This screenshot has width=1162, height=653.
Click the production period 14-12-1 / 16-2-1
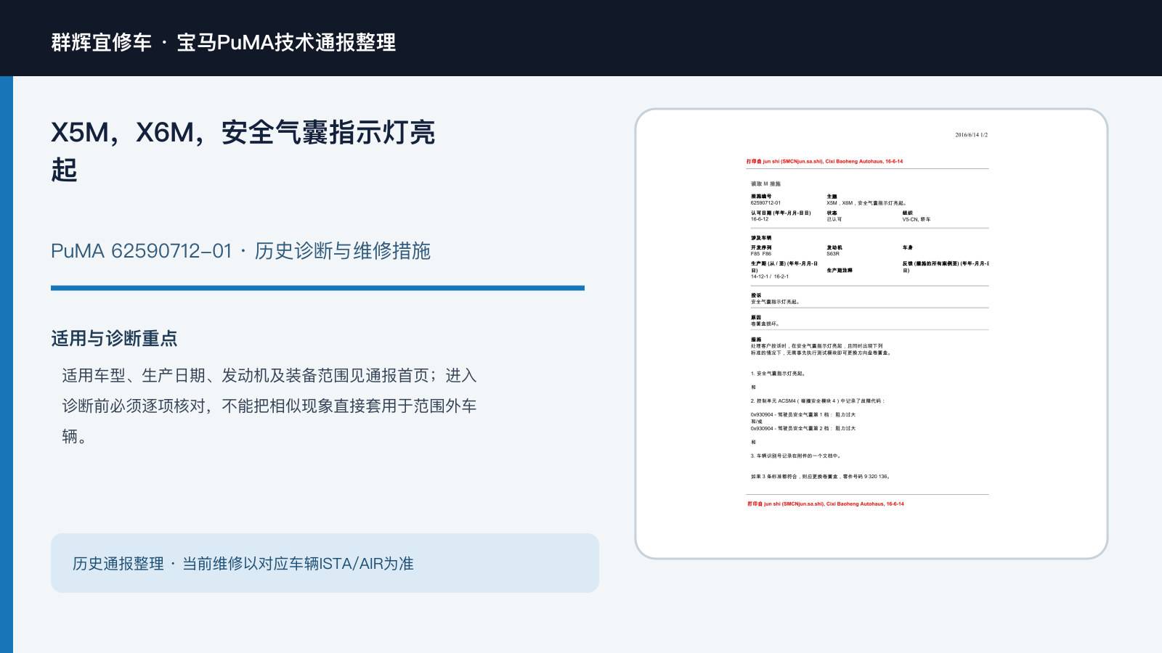[x=770, y=276]
